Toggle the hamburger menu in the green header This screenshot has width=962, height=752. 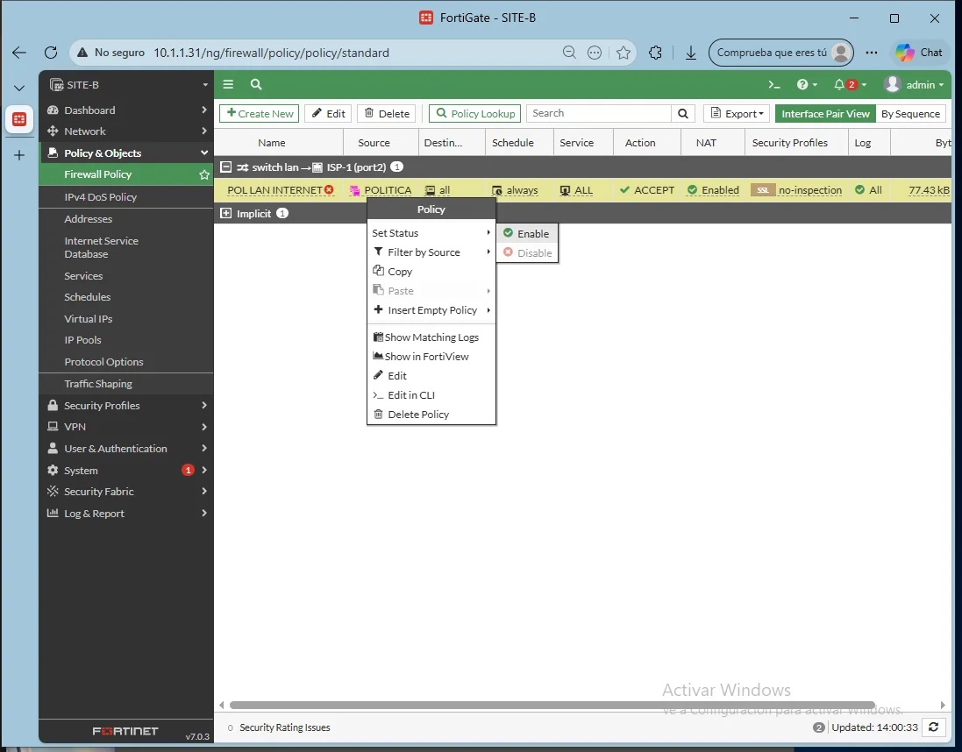pos(228,84)
